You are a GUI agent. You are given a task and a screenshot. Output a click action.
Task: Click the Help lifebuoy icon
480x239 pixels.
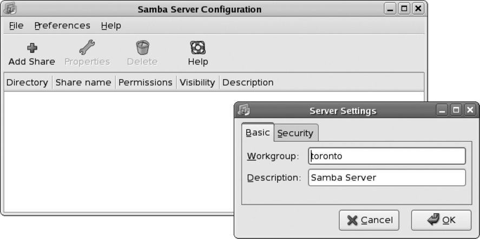coord(198,48)
